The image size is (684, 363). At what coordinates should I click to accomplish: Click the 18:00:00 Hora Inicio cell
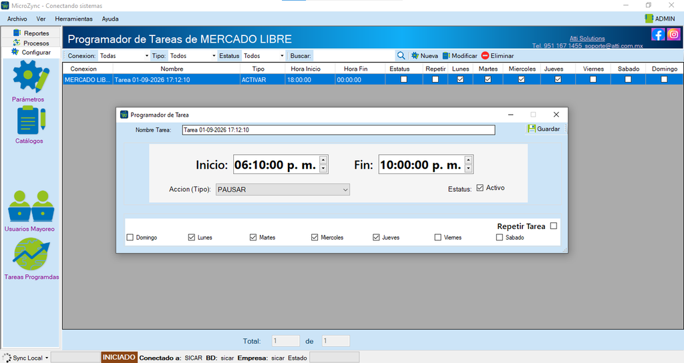[310, 80]
